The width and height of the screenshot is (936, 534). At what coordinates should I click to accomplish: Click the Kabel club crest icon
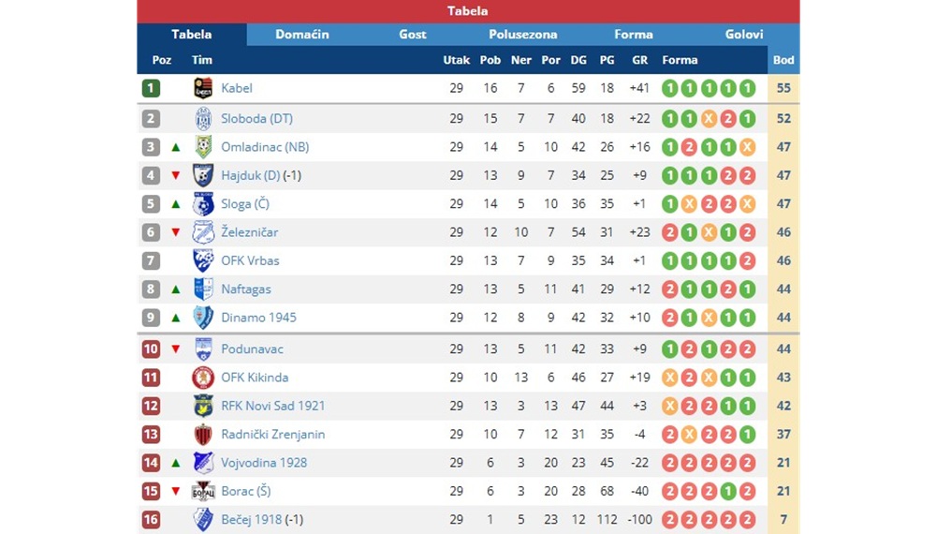[x=203, y=88]
